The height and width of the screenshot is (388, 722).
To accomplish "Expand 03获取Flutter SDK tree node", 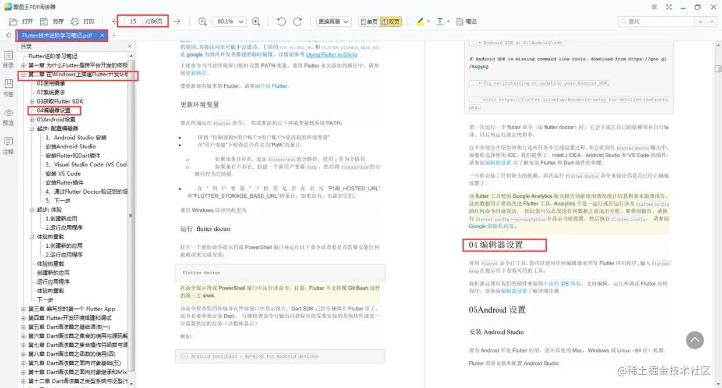I will 32,101.
